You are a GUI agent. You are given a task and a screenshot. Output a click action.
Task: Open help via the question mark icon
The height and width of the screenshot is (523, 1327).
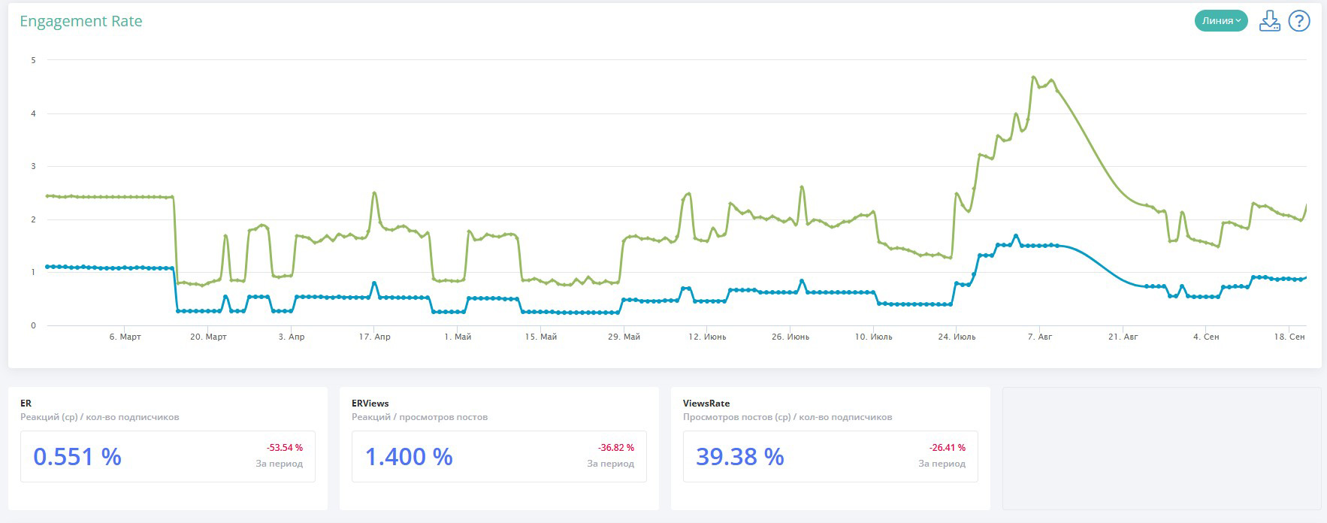(1299, 21)
